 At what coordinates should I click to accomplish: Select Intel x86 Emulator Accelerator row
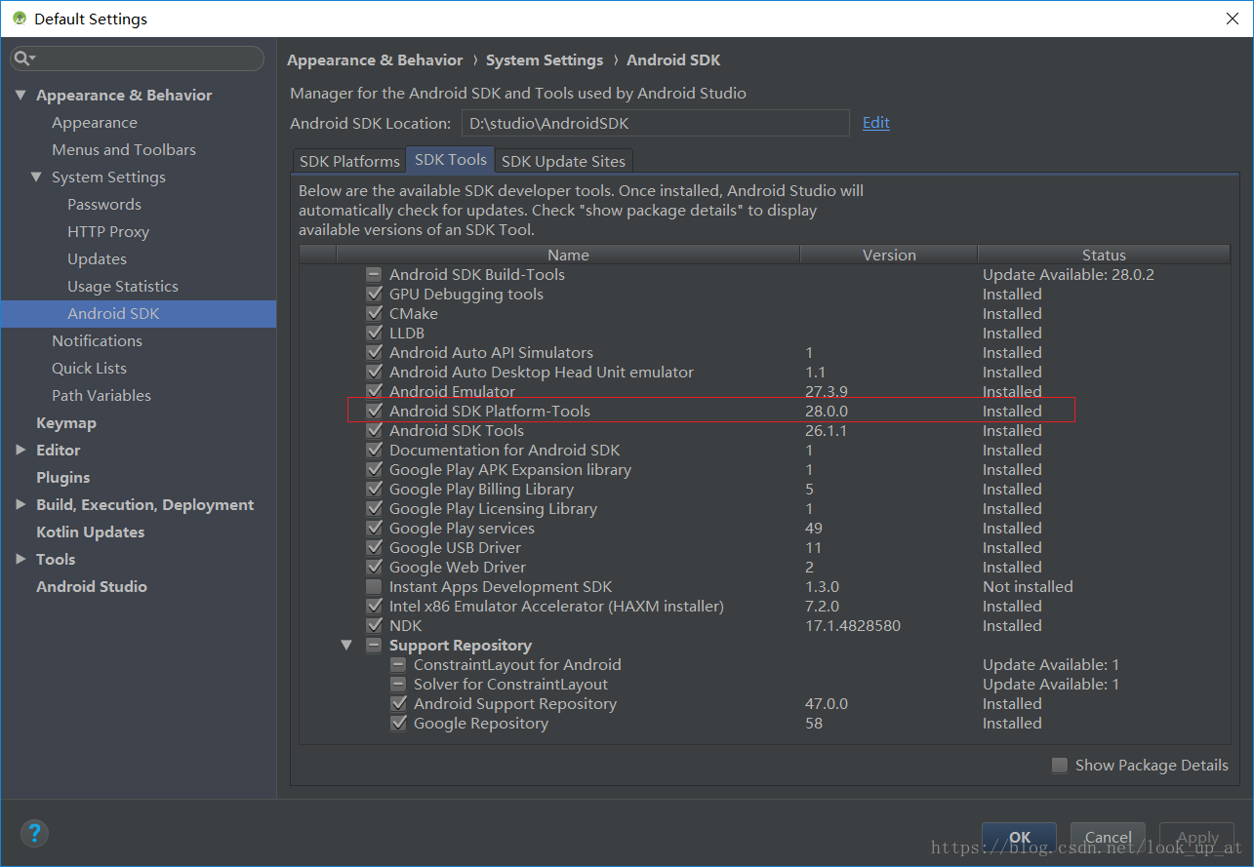pyautogui.click(x=556, y=607)
